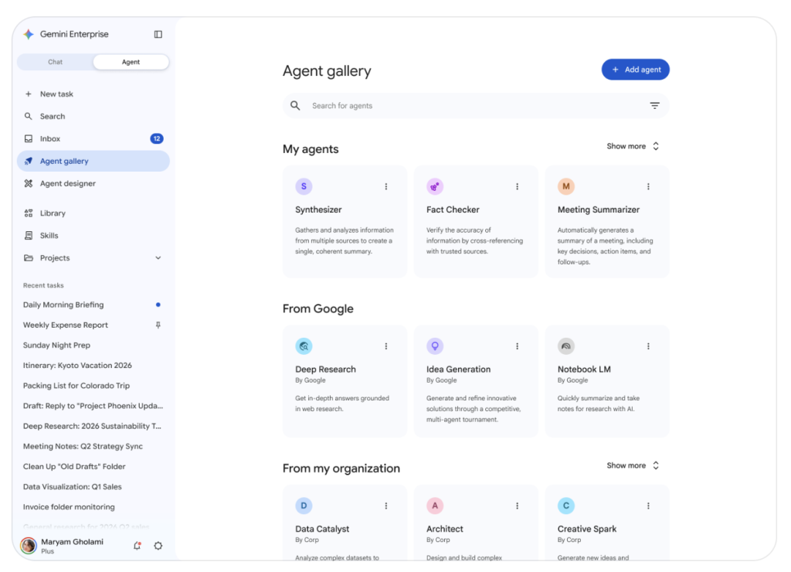
Task: Click the sidebar Search magnifier icon
Action: [x=29, y=116]
